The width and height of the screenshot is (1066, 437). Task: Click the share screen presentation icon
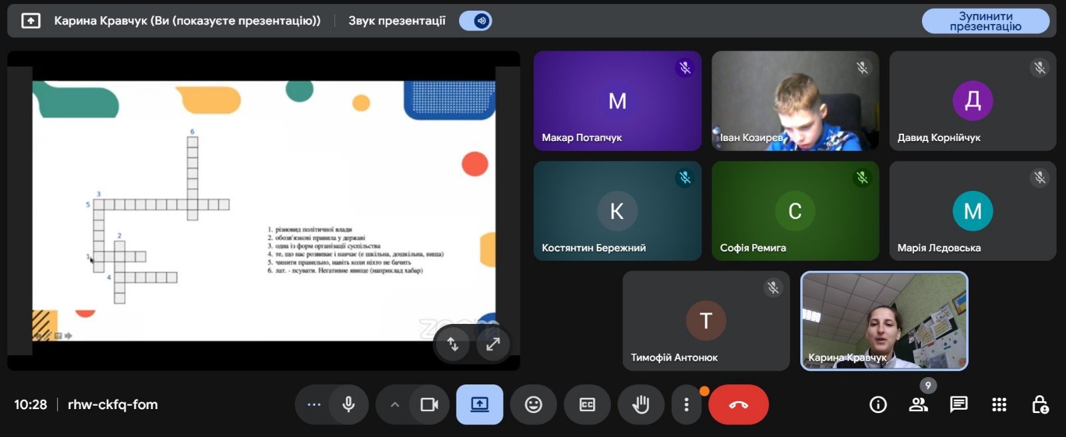coord(479,404)
